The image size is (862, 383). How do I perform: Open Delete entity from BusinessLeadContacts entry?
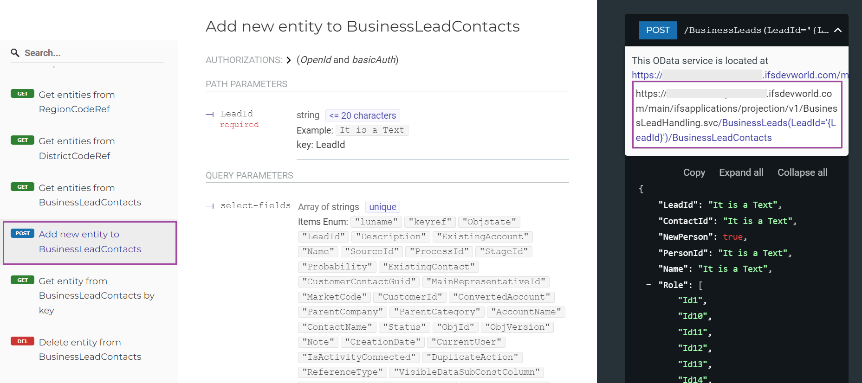point(90,349)
